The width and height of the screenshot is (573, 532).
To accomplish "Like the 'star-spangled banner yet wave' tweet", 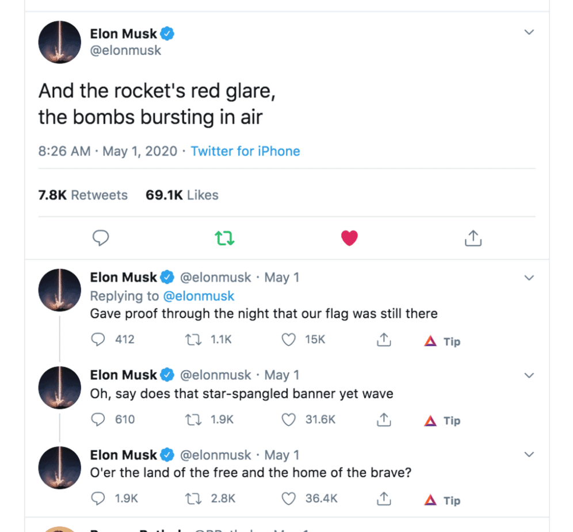I will pyautogui.click(x=288, y=420).
